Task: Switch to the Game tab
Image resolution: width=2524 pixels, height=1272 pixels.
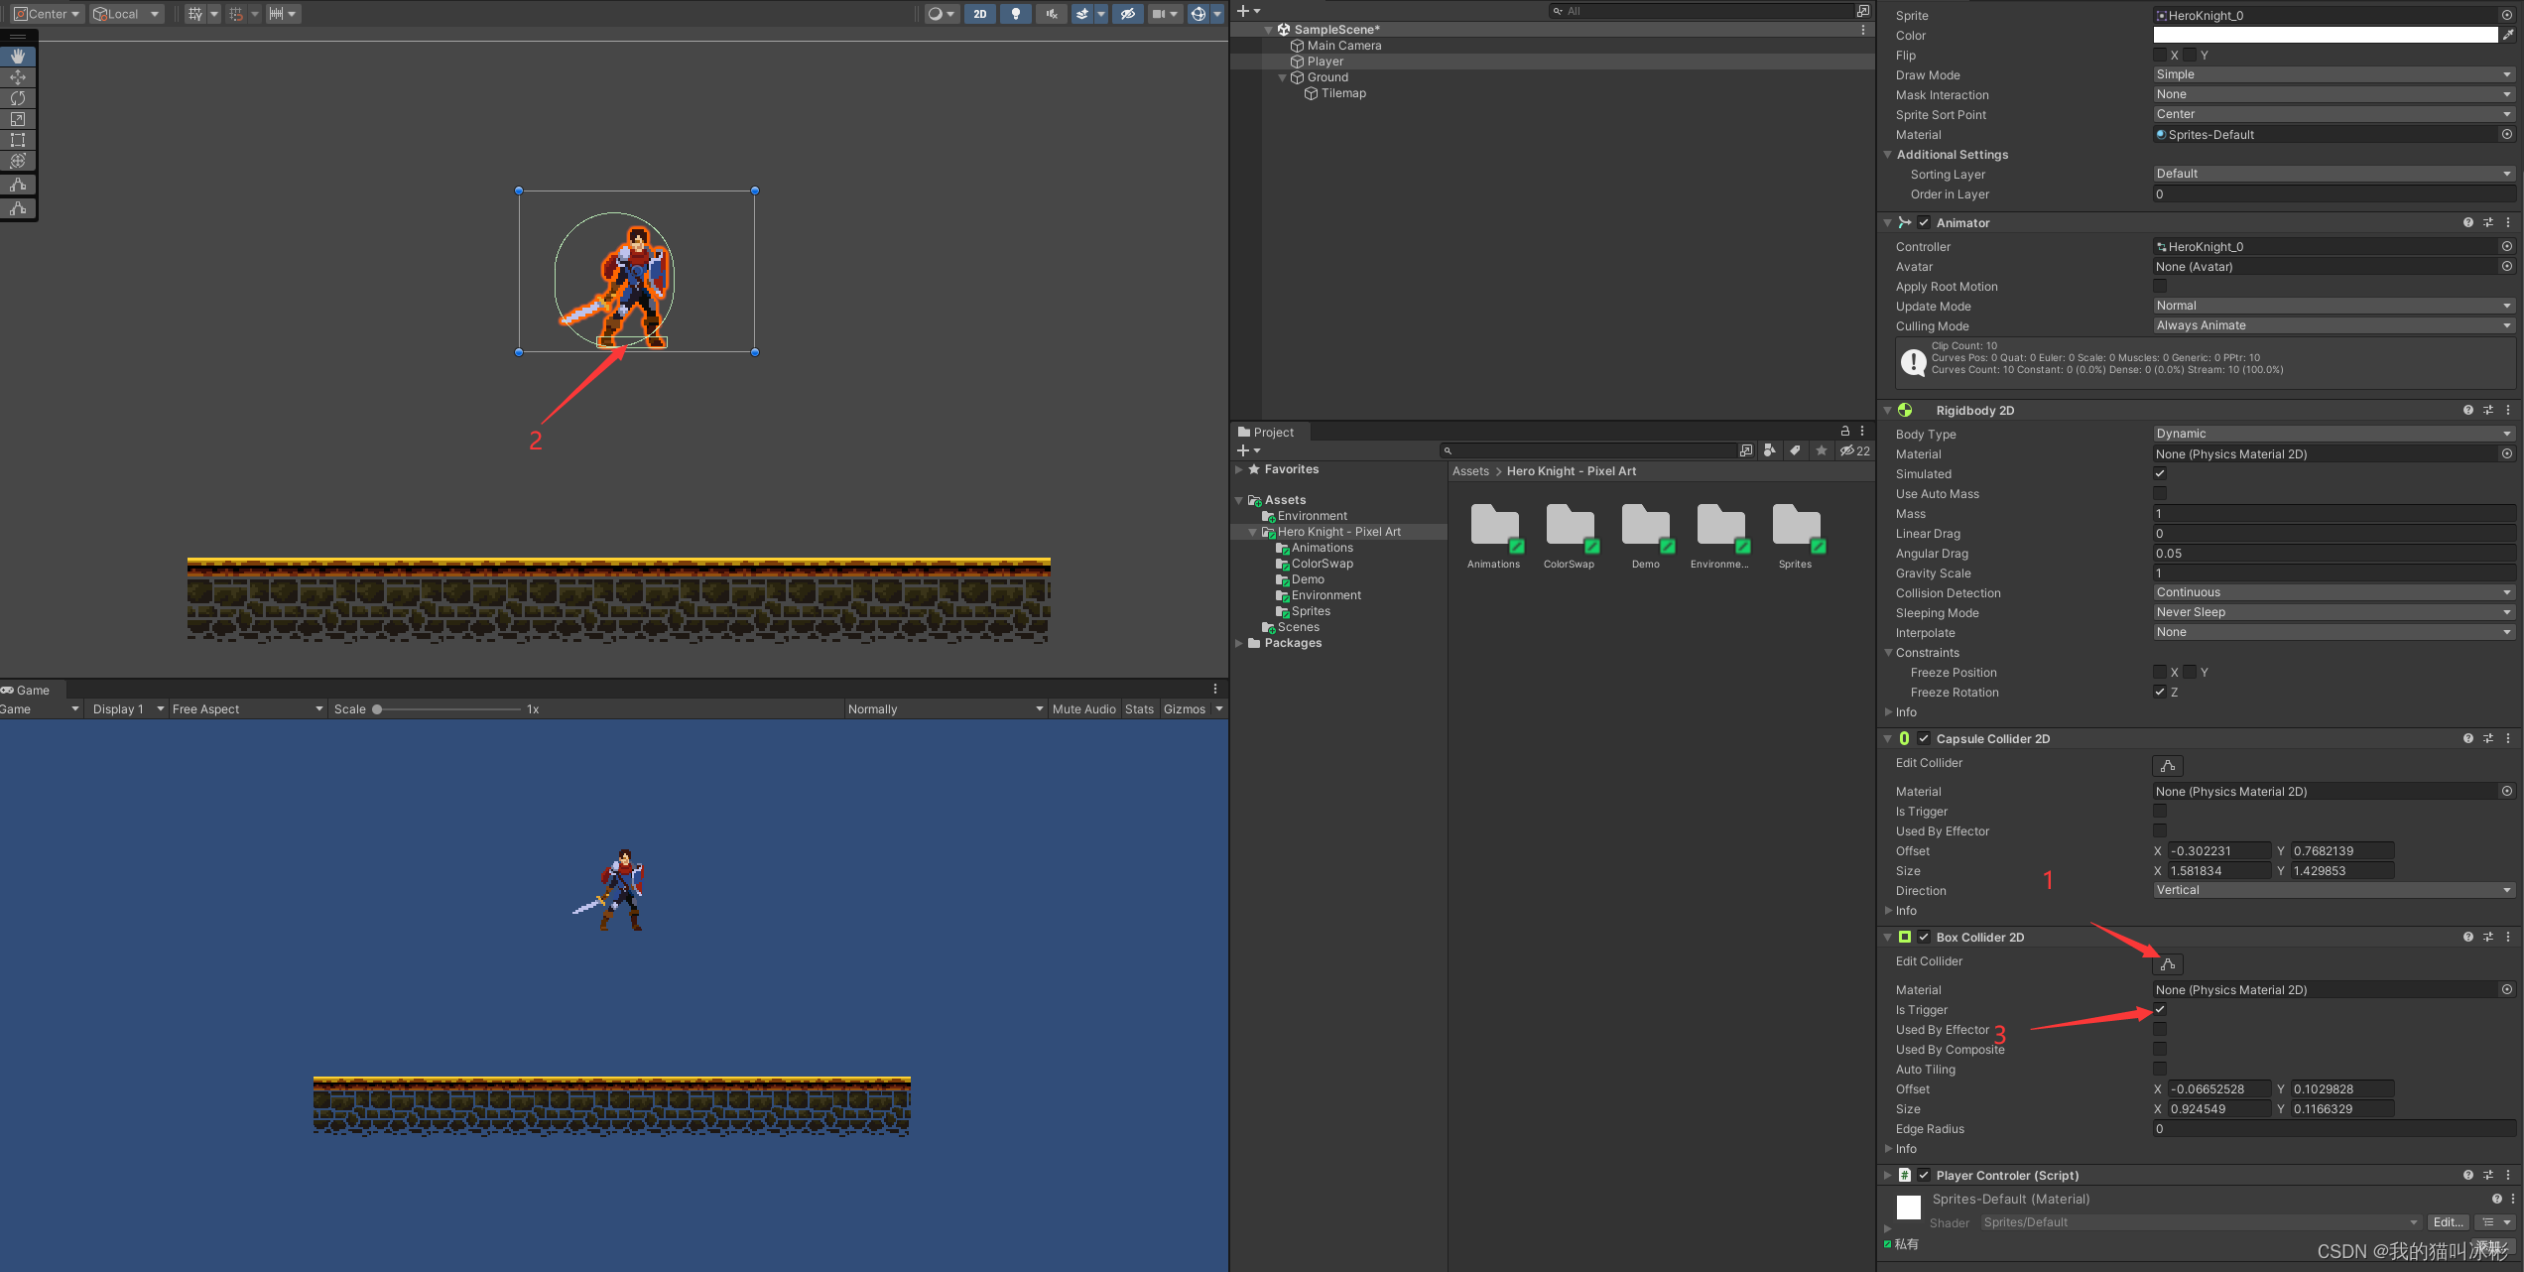Action: 27,691
